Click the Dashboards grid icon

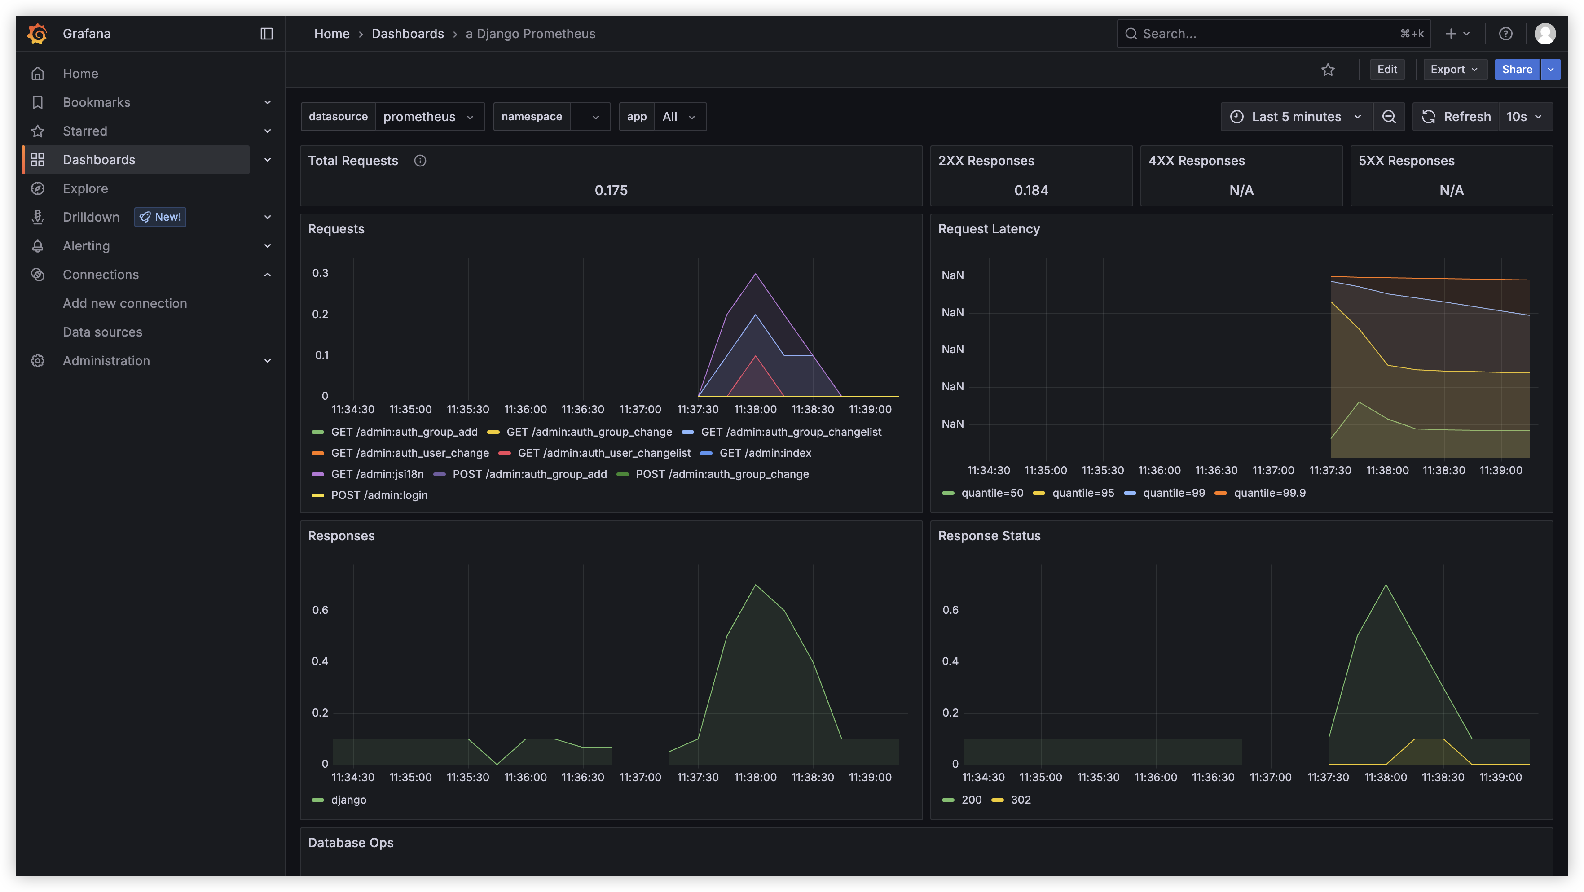38,160
